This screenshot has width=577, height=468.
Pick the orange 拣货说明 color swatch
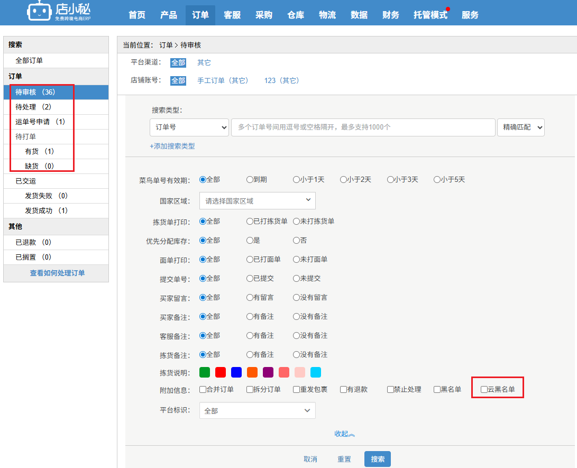252,372
